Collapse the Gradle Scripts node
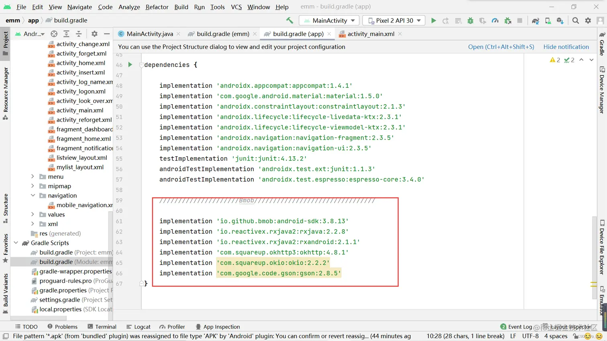This screenshot has width=607, height=341. click(x=16, y=243)
